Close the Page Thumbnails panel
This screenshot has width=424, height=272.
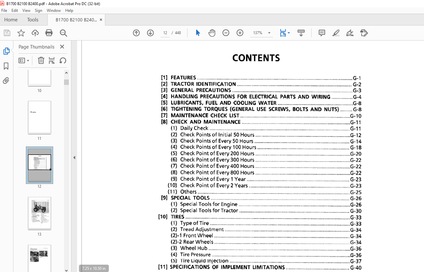coord(62,47)
